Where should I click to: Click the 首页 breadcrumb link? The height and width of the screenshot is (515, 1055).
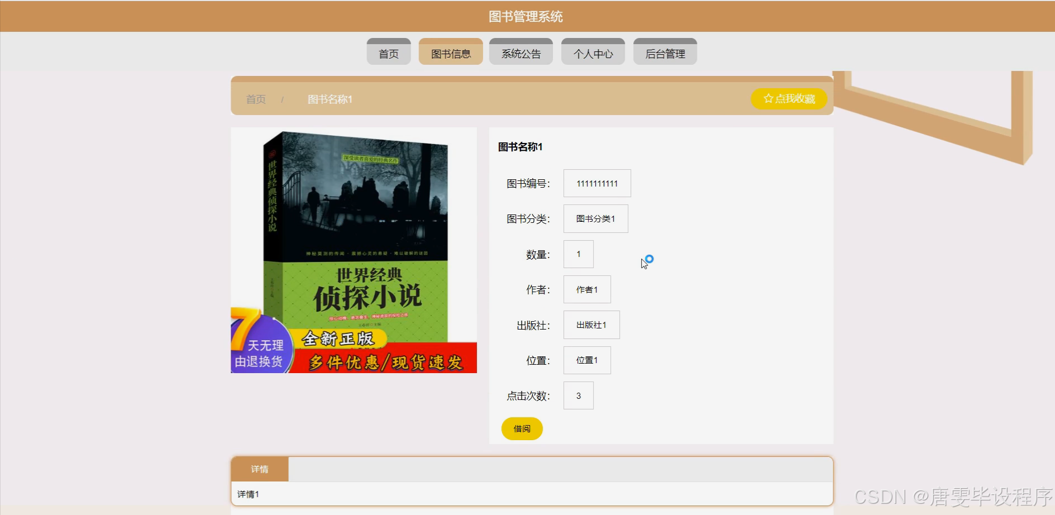click(256, 99)
